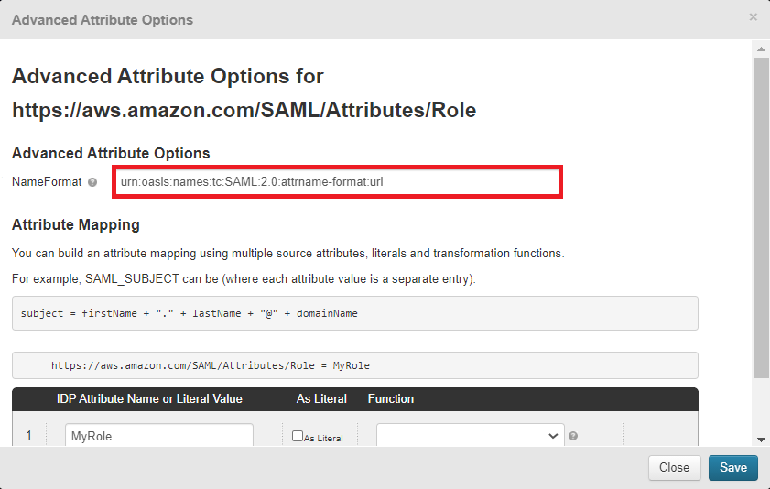Click the Close button
This screenshot has height=489, width=770.
point(674,467)
